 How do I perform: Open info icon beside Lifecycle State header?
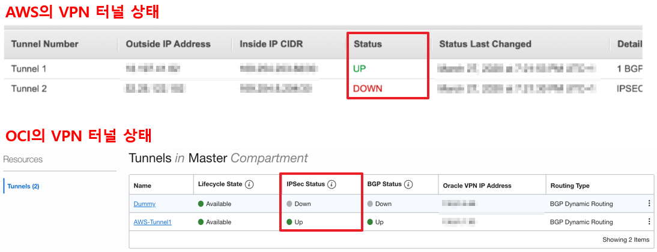[x=249, y=184]
